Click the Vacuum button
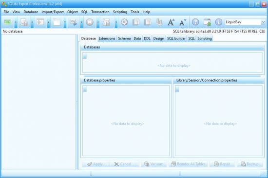The height and width of the screenshot is (178, 268). [x=154, y=164]
